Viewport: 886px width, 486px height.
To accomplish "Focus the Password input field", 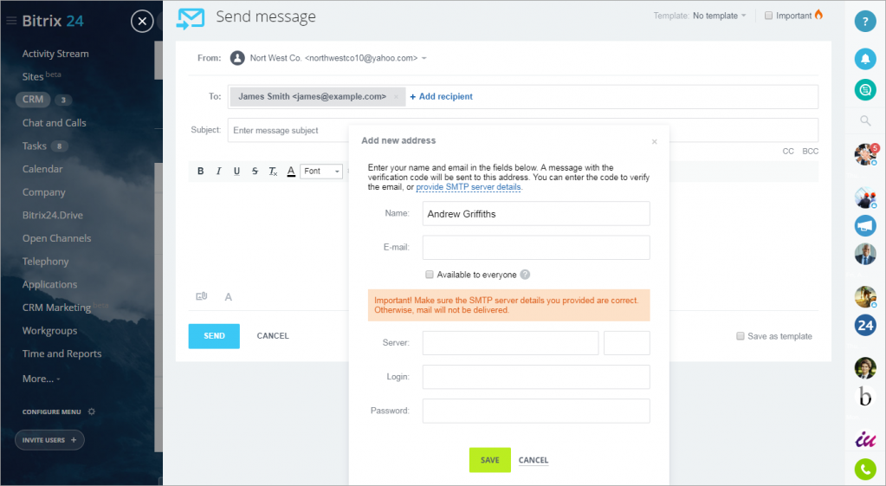I will 536,411.
